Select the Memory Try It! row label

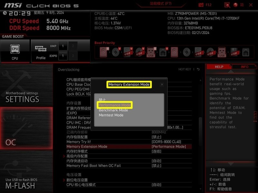point(79,142)
